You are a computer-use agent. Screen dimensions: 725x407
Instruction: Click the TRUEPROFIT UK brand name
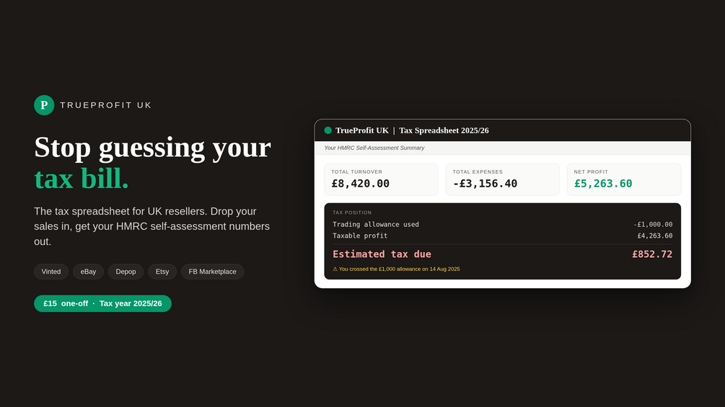[106, 105]
